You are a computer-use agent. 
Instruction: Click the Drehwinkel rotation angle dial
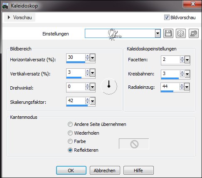109,86
